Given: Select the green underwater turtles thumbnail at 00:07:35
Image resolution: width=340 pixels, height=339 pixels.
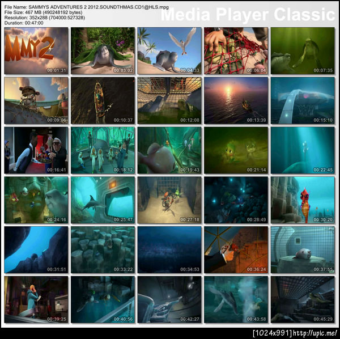Looking at the screenshot, I should point(303,51).
